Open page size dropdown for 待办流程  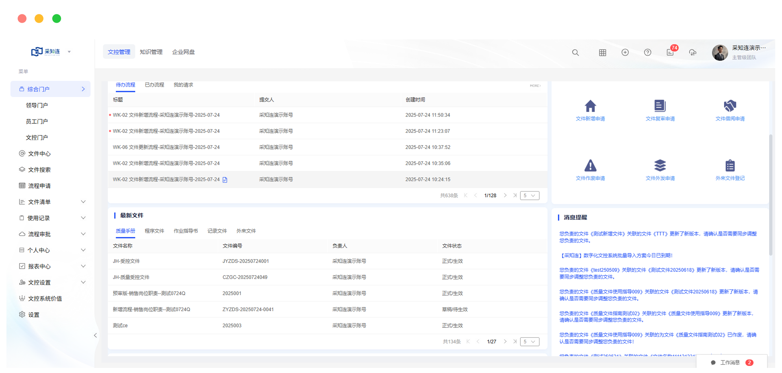529,195
